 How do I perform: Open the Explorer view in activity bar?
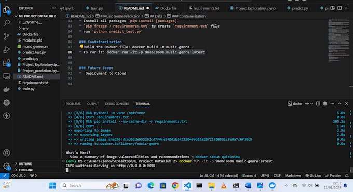(x=7, y=10)
